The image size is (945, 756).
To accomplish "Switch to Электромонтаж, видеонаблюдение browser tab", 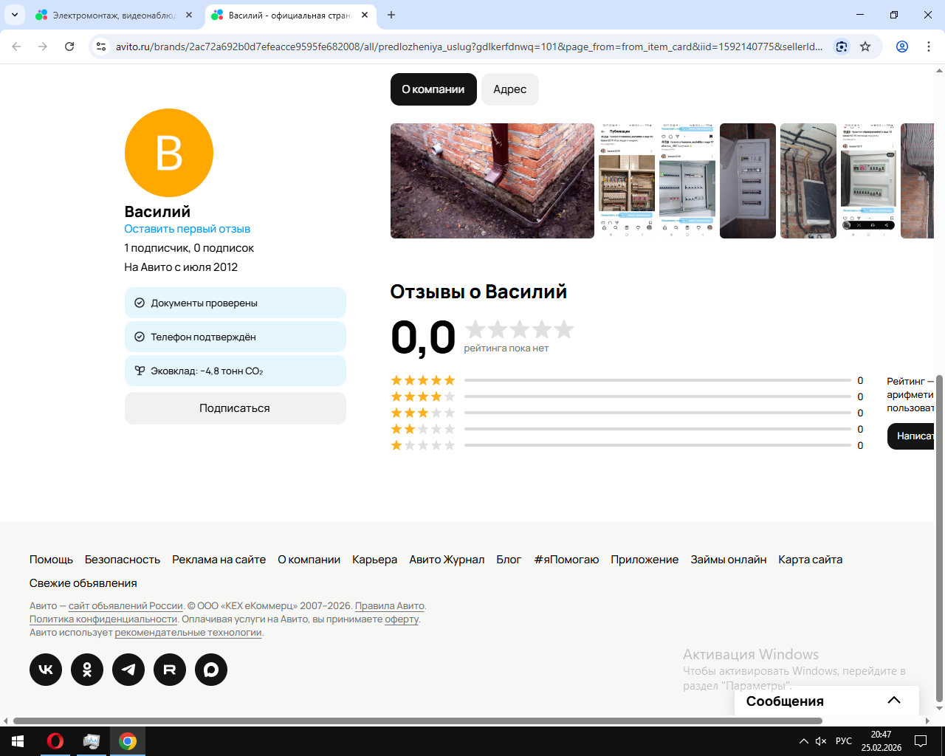I will [x=115, y=15].
